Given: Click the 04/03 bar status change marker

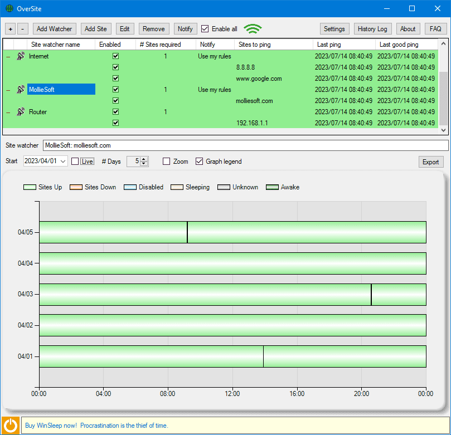Looking at the screenshot, I should pos(371,295).
